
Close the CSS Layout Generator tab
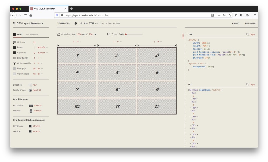point(65,9)
